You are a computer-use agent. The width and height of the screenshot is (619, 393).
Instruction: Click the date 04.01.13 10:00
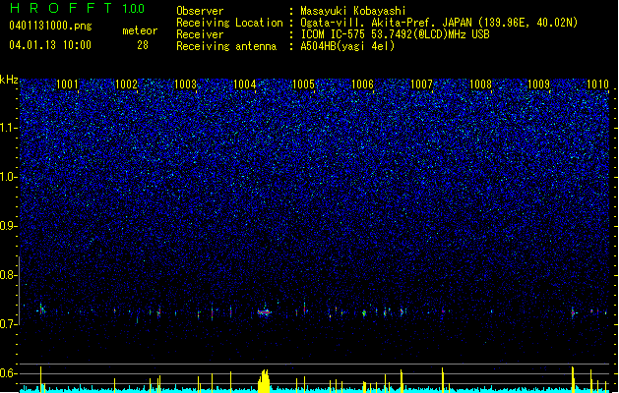(x=50, y=45)
